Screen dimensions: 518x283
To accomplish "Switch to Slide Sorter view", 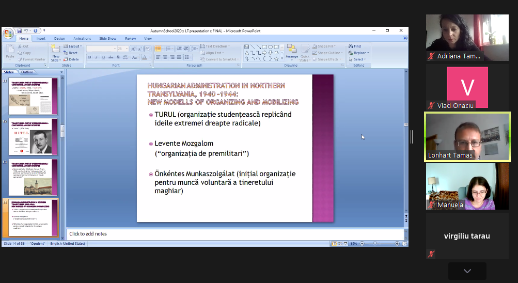I will [340, 244].
